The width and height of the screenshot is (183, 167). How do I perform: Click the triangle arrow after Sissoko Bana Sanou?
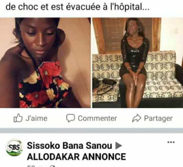click(118, 146)
